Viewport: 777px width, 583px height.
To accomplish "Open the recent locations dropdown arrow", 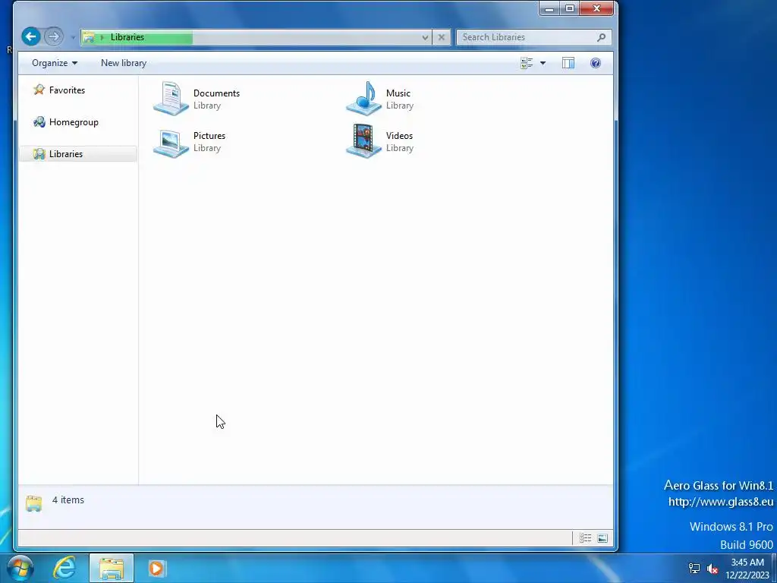I will click(x=73, y=37).
